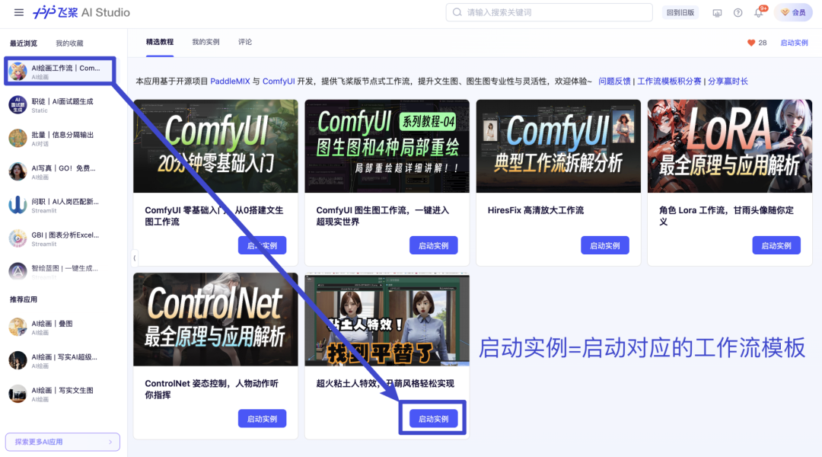Click title 角色 Lora 工作流，甘雨头像随你定义
Image resolution: width=822 pixels, height=457 pixels.
pos(726,216)
